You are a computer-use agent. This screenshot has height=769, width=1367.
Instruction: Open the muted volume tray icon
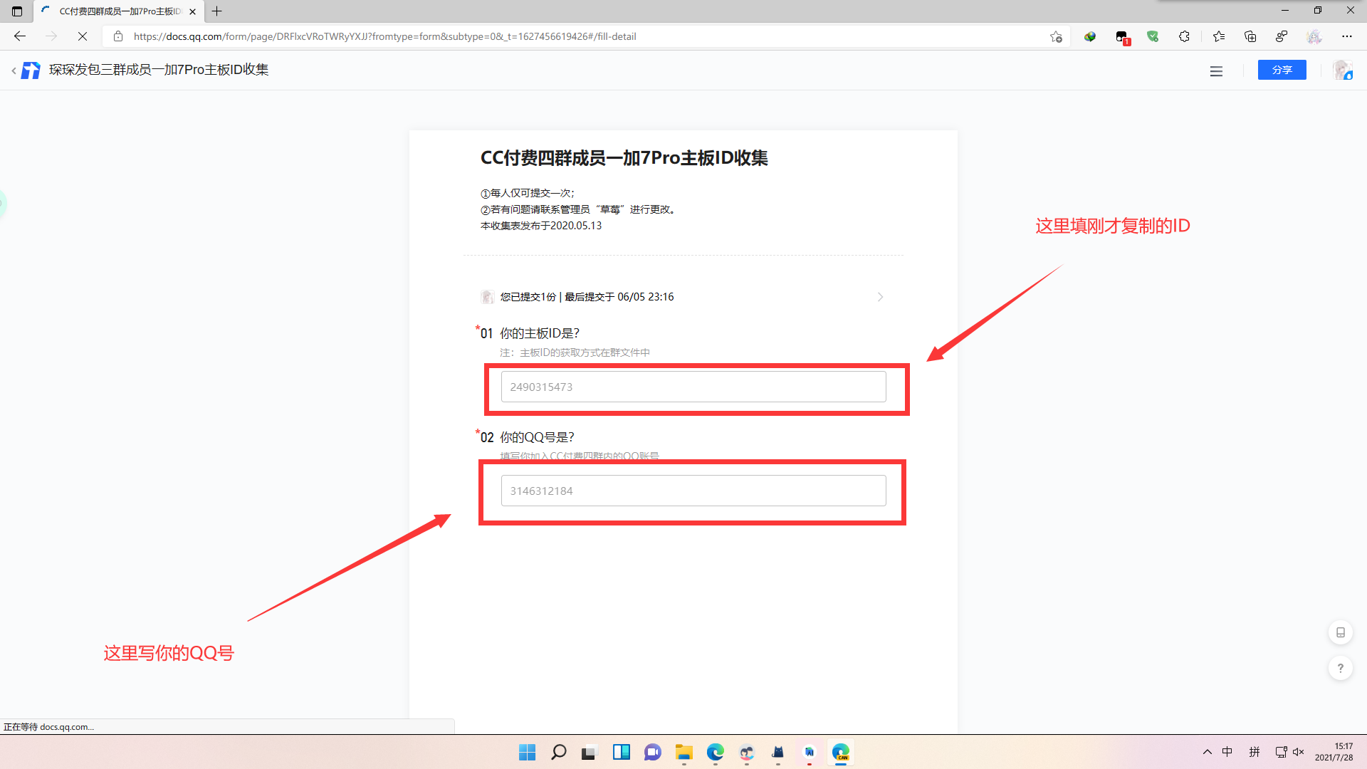[x=1299, y=752]
